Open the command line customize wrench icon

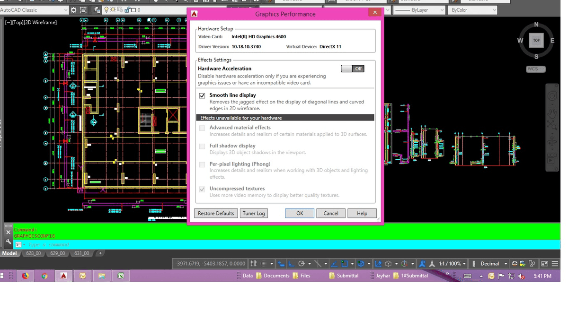click(8, 242)
